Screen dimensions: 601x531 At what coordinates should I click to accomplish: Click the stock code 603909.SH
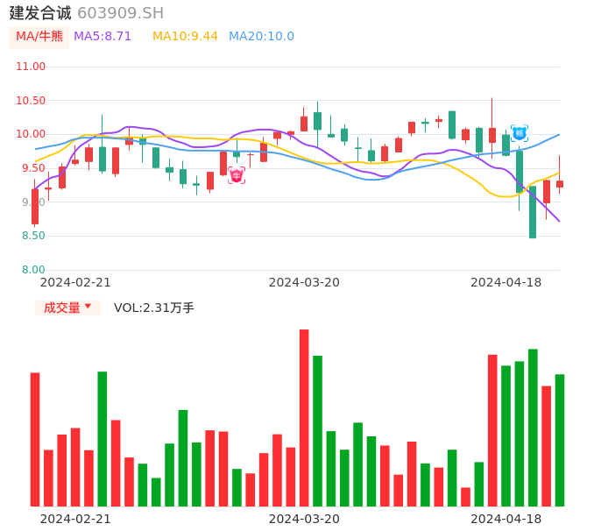tap(120, 13)
